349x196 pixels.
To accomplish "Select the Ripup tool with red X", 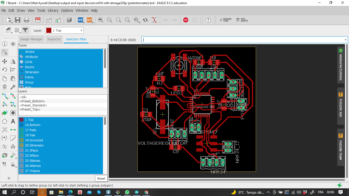I will point(13,96).
